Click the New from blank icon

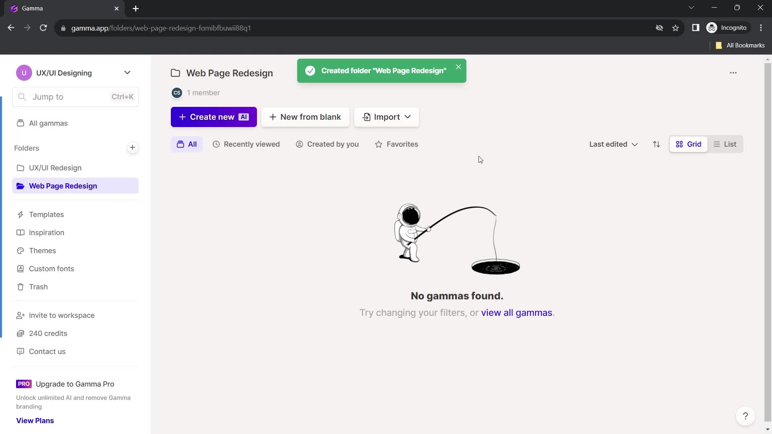[306, 117]
